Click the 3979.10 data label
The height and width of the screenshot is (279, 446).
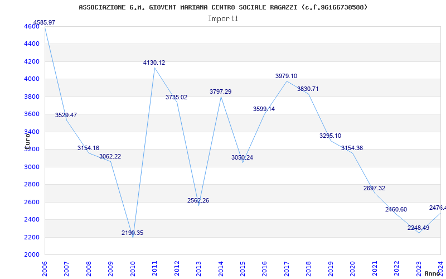click(286, 76)
